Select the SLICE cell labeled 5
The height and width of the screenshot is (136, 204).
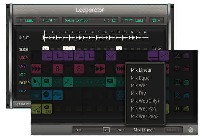pos(119,48)
